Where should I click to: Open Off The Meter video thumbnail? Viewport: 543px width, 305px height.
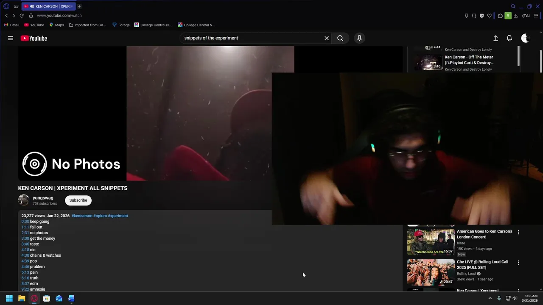pos(428,62)
